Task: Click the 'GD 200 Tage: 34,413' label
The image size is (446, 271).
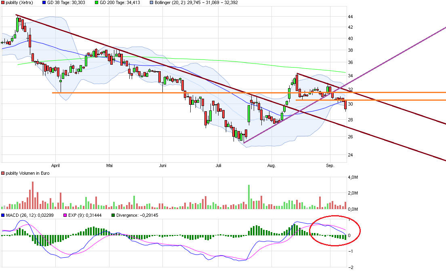Action: (121, 2)
